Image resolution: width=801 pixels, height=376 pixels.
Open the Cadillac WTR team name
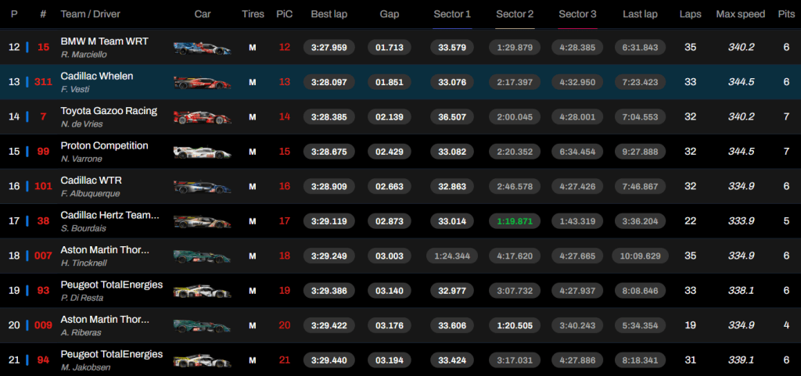91,180
